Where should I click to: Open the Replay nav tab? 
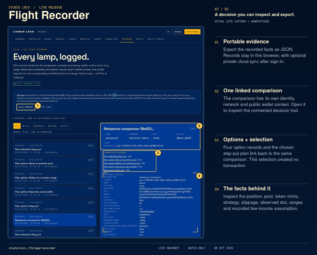click(140, 39)
